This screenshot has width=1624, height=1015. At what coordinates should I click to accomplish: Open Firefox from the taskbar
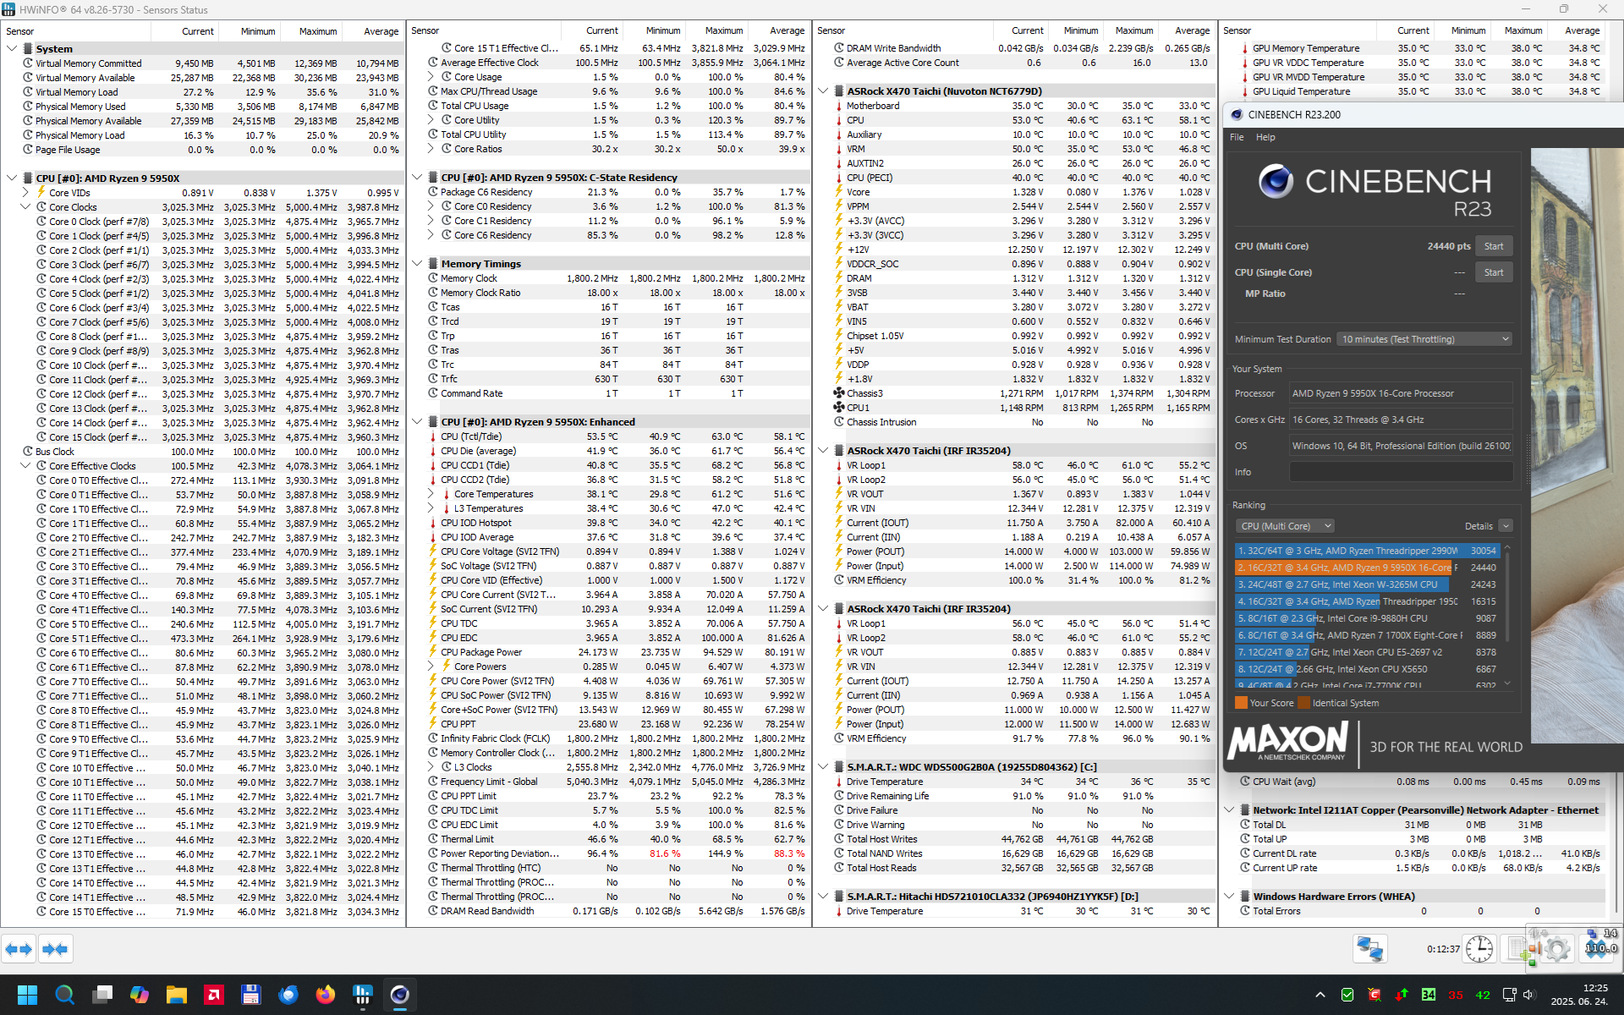[x=326, y=995]
